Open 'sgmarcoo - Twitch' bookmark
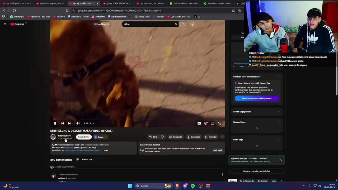Image resolution: width=338 pixels, height=190 pixels. pyautogui.click(x=78, y=17)
